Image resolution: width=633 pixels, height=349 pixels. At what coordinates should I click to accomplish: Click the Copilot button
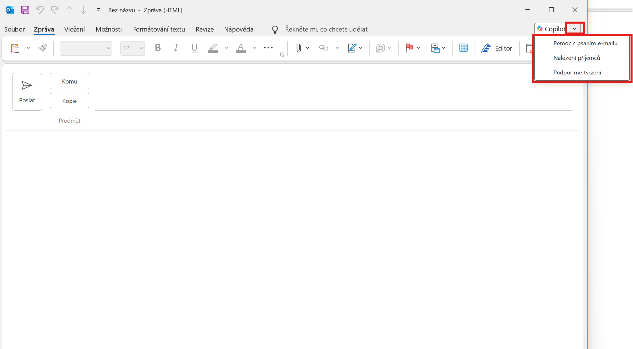pyautogui.click(x=551, y=29)
